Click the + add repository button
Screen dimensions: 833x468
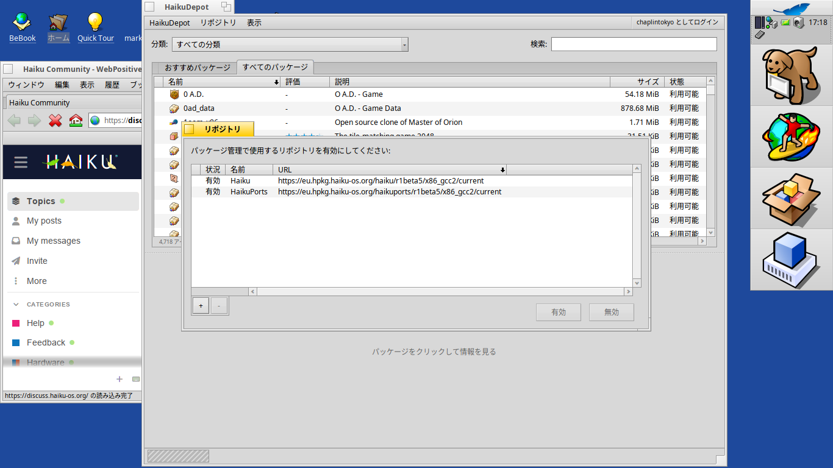[x=201, y=306]
